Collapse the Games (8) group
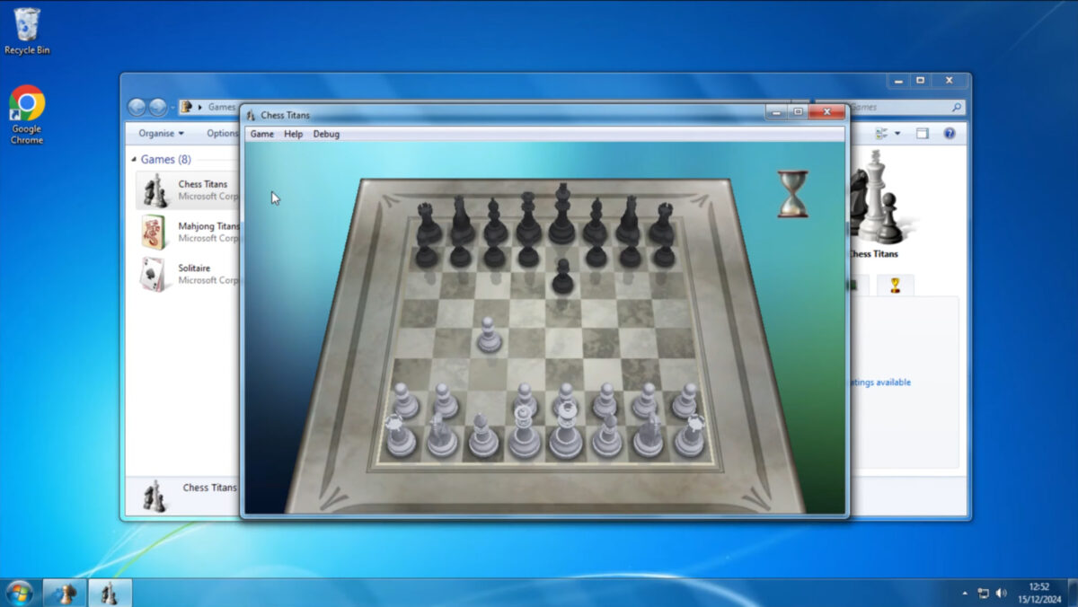 click(133, 158)
